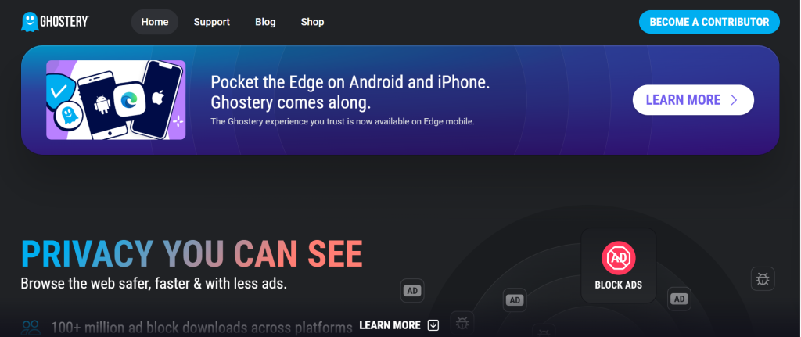This screenshot has width=801, height=337.
Task: Click the AD badge right of Block Ads
Action: pyautogui.click(x=679, y=299)
